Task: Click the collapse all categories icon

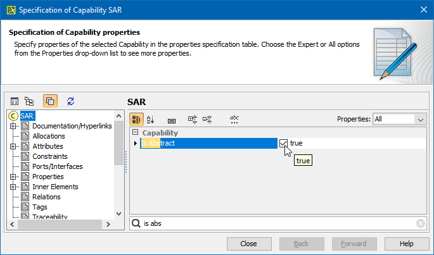Action: 207,119
